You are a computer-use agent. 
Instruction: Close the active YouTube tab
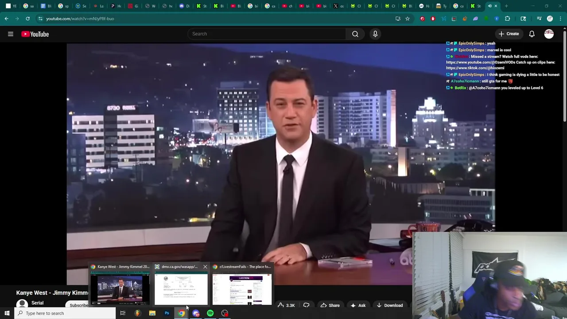click(x=496, y=6)
